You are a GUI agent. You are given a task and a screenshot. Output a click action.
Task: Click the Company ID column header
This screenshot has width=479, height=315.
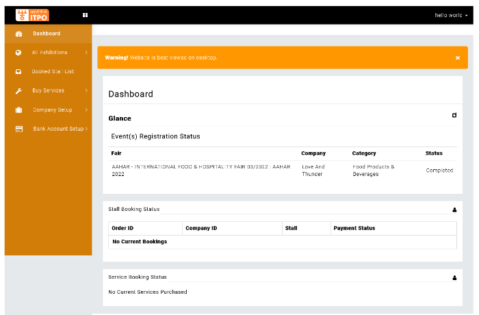pyautogui.click(x=201, y=228)
